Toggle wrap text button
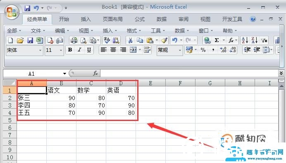286x163 pixels. click(147, 50)
